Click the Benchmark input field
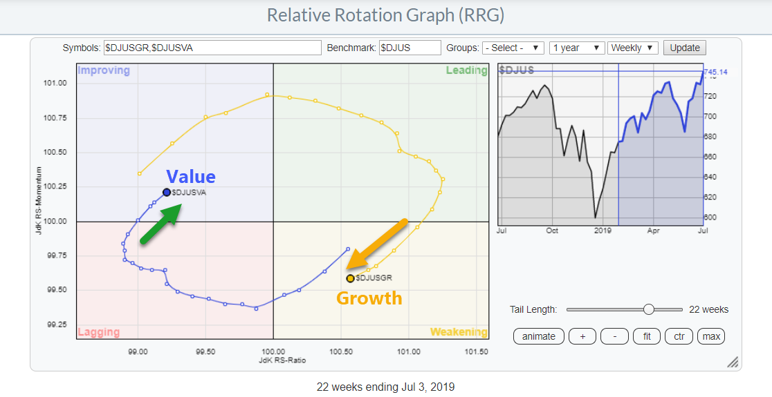 tap(410, 48)
